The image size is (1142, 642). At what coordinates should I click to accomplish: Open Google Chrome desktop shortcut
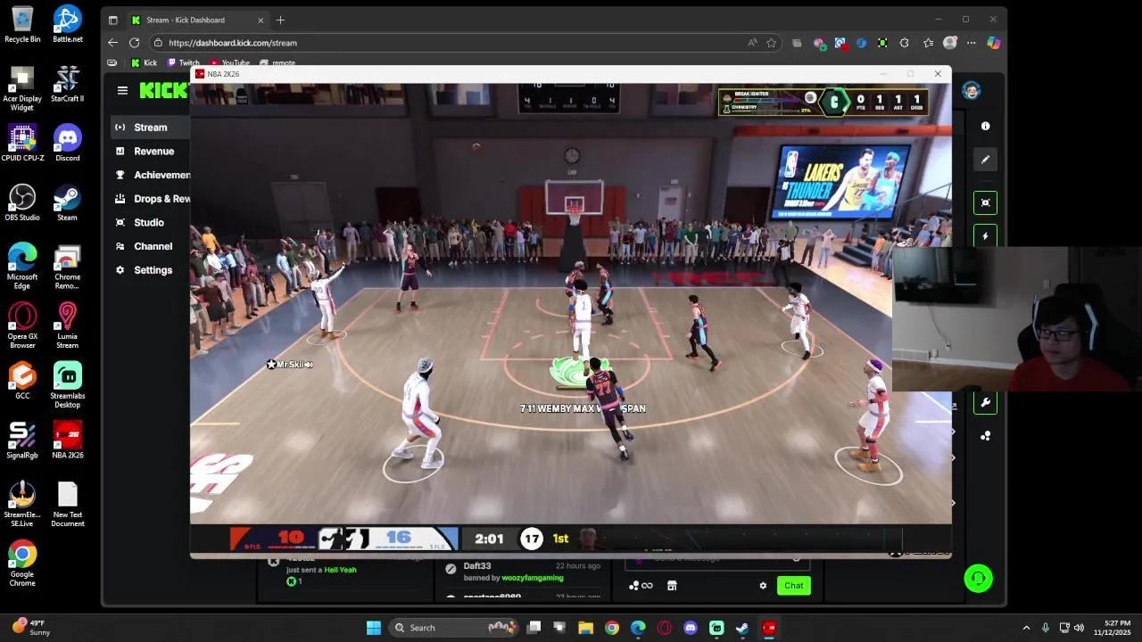[22, 564]
